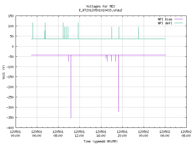Click the 120501 12:00 x-axis tick label
Viewport: 192px width, 144px height.
point(79,134)
